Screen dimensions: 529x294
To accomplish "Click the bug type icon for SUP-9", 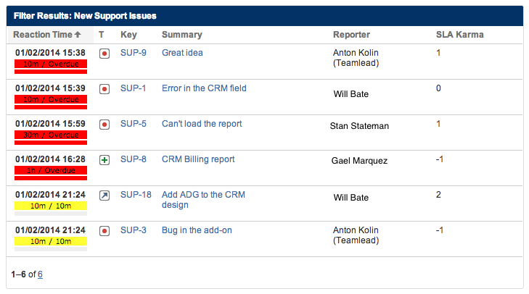I will pyautogui.click(x=104, y=54).
